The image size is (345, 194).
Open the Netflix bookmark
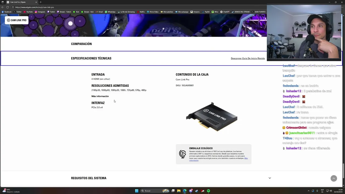(x=141, y=12)
